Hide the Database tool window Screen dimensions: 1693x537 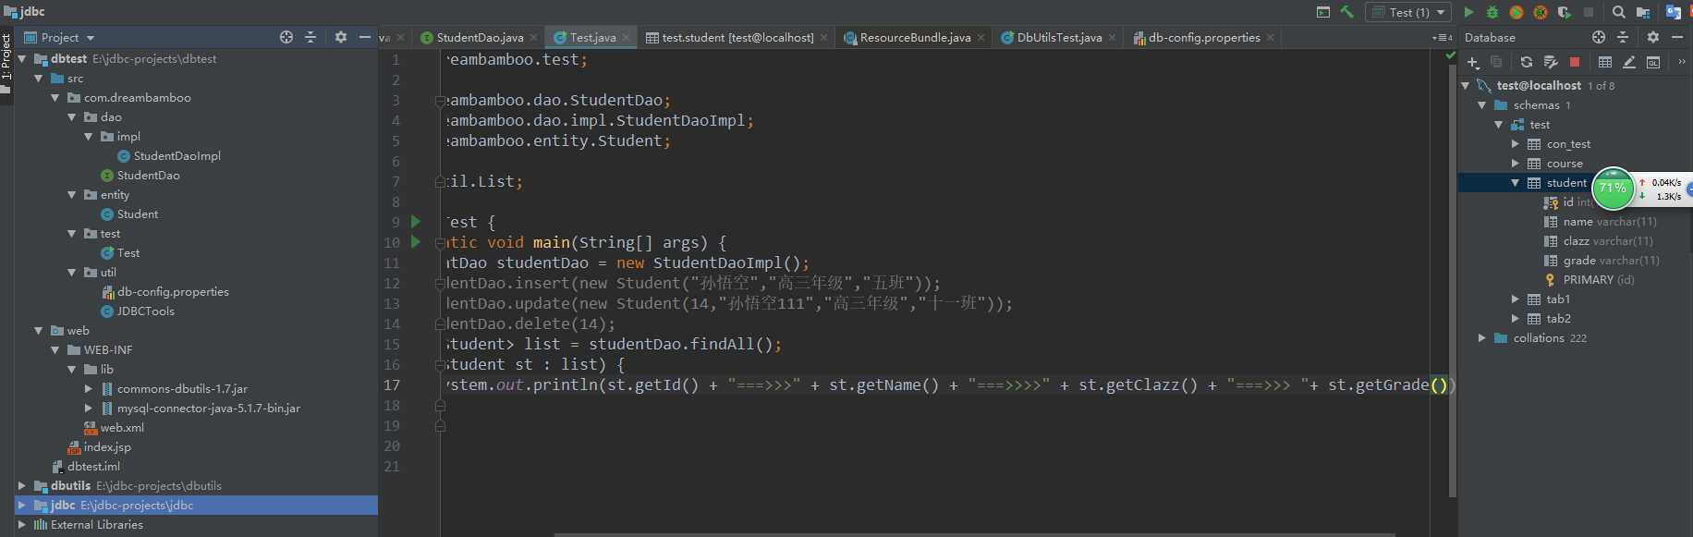[x=1677, y=37]
